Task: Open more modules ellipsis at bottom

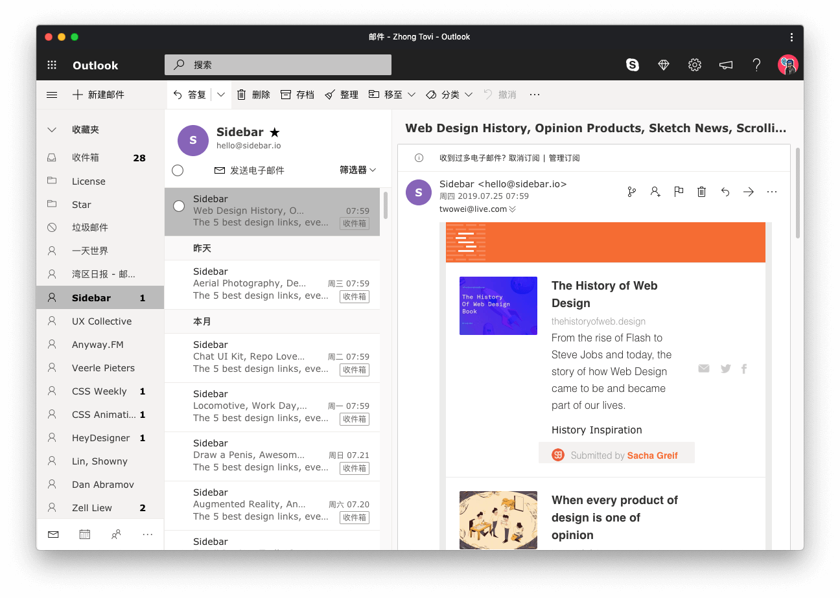Action: 148,535
